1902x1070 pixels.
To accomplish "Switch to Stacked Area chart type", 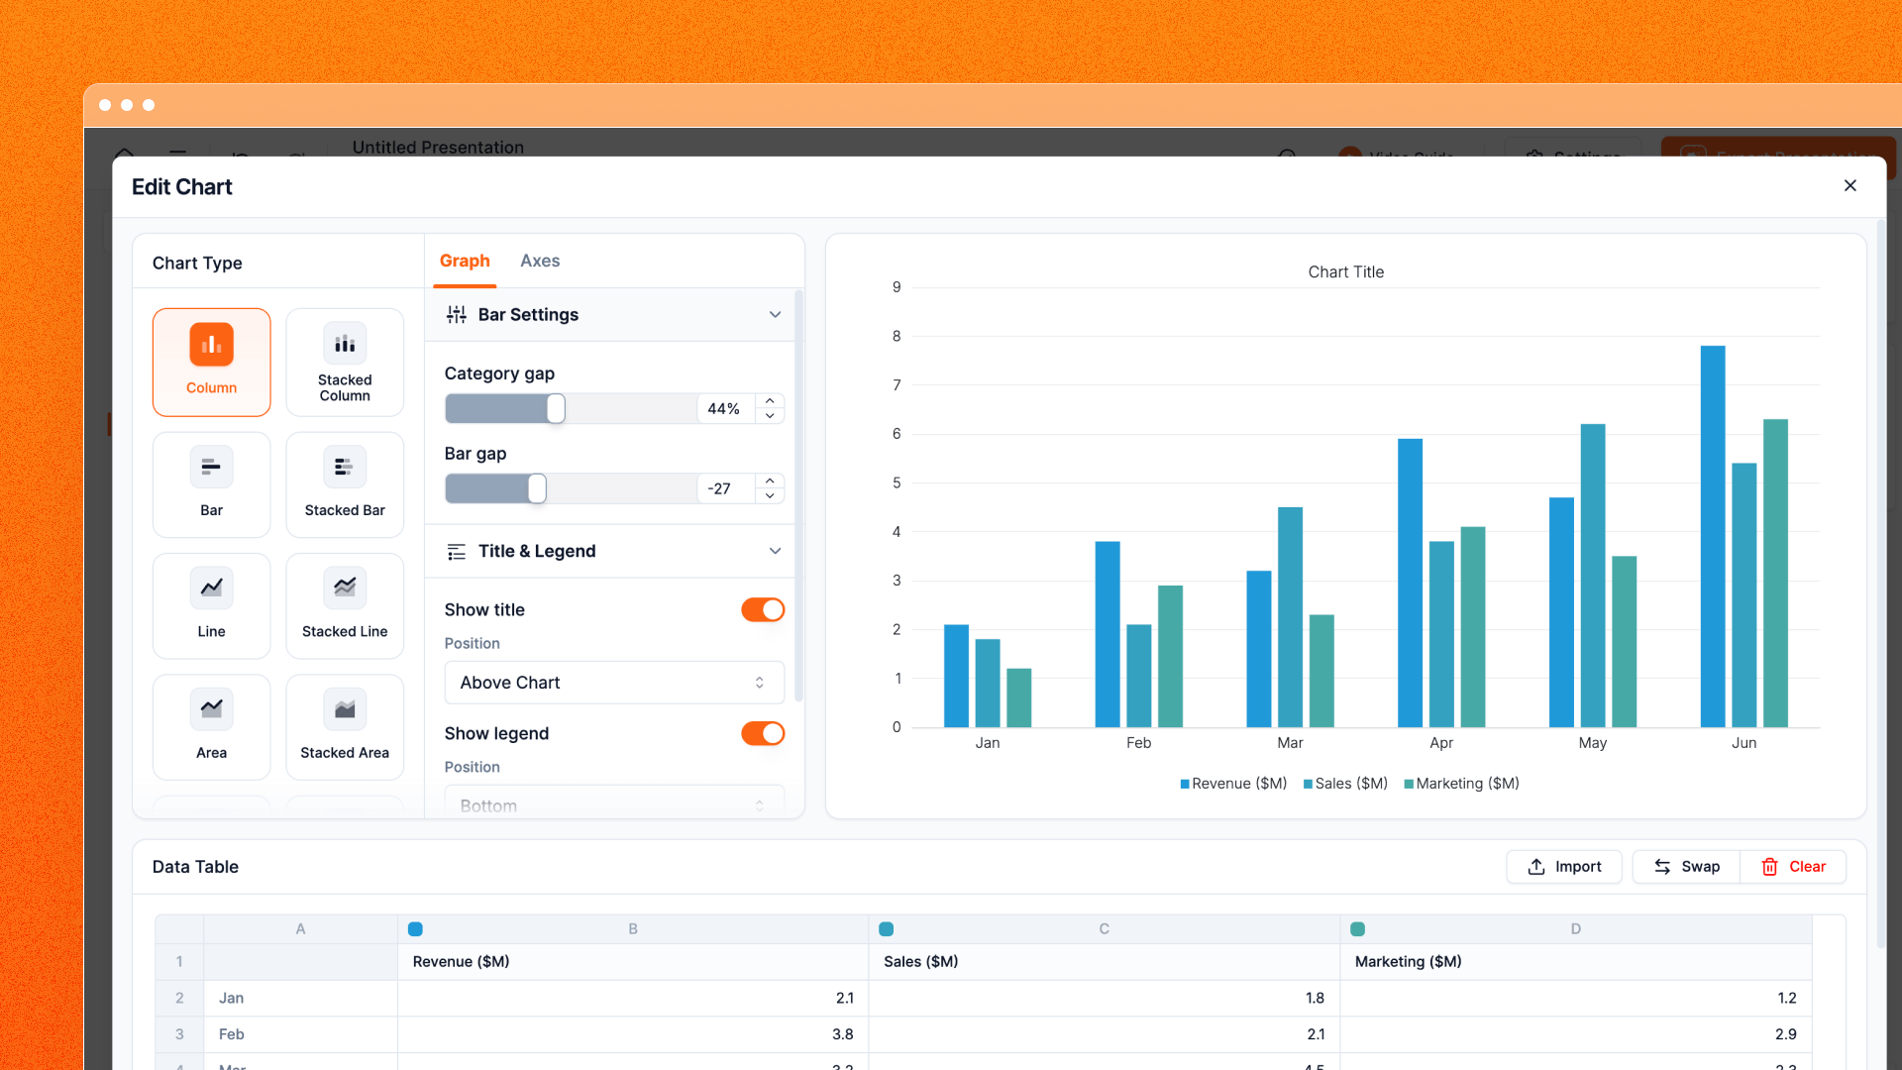I will [345, 727].
